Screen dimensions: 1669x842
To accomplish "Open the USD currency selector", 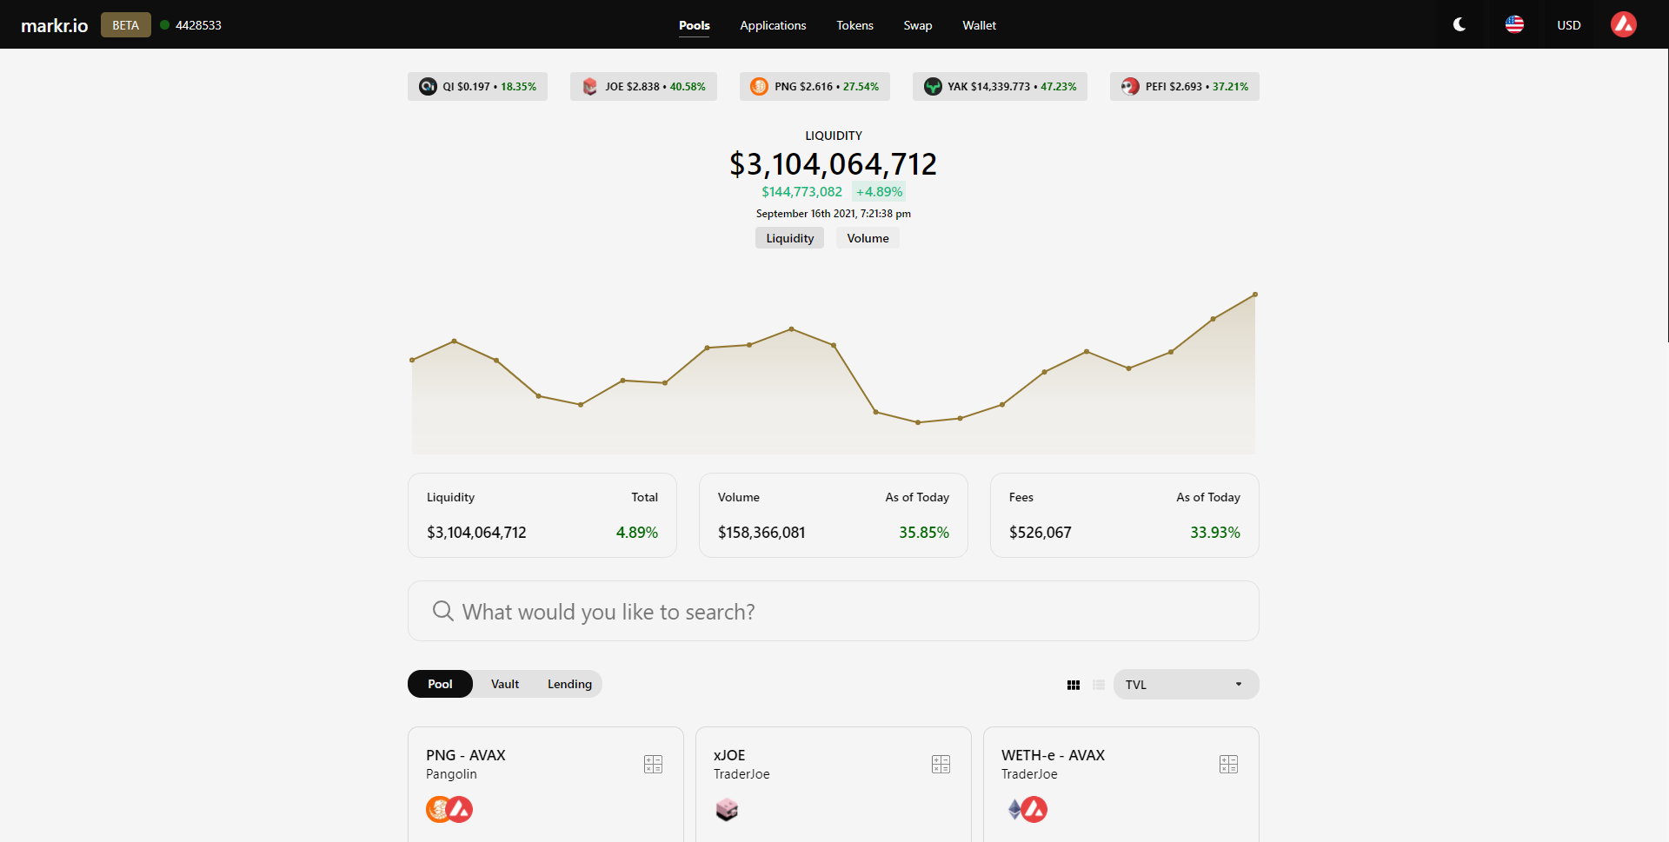I will point(1568,25).
